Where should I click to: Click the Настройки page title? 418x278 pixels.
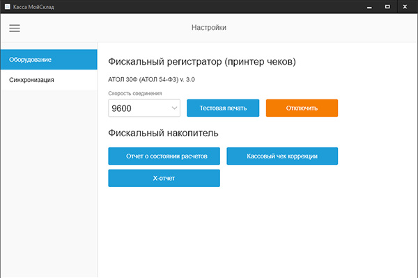pos(209,27)
